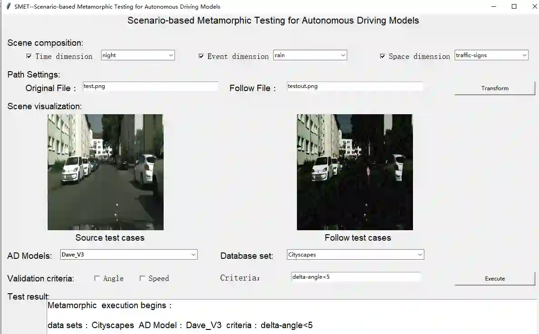Minimize the SMET window
Screen dimensions: 539x334
pyautogui.click(x=494, y=6)
